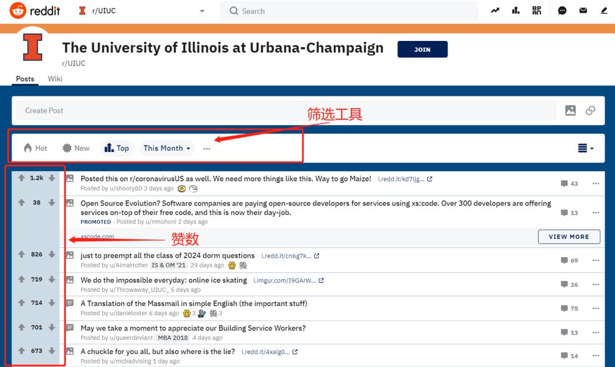Downvote the online ice skating post
The width and height of the screenshot is (615, 367).
point(52,279)
